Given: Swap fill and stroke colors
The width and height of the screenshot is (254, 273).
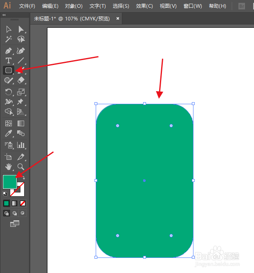Looking at the screenshot, I should (23, 178).
